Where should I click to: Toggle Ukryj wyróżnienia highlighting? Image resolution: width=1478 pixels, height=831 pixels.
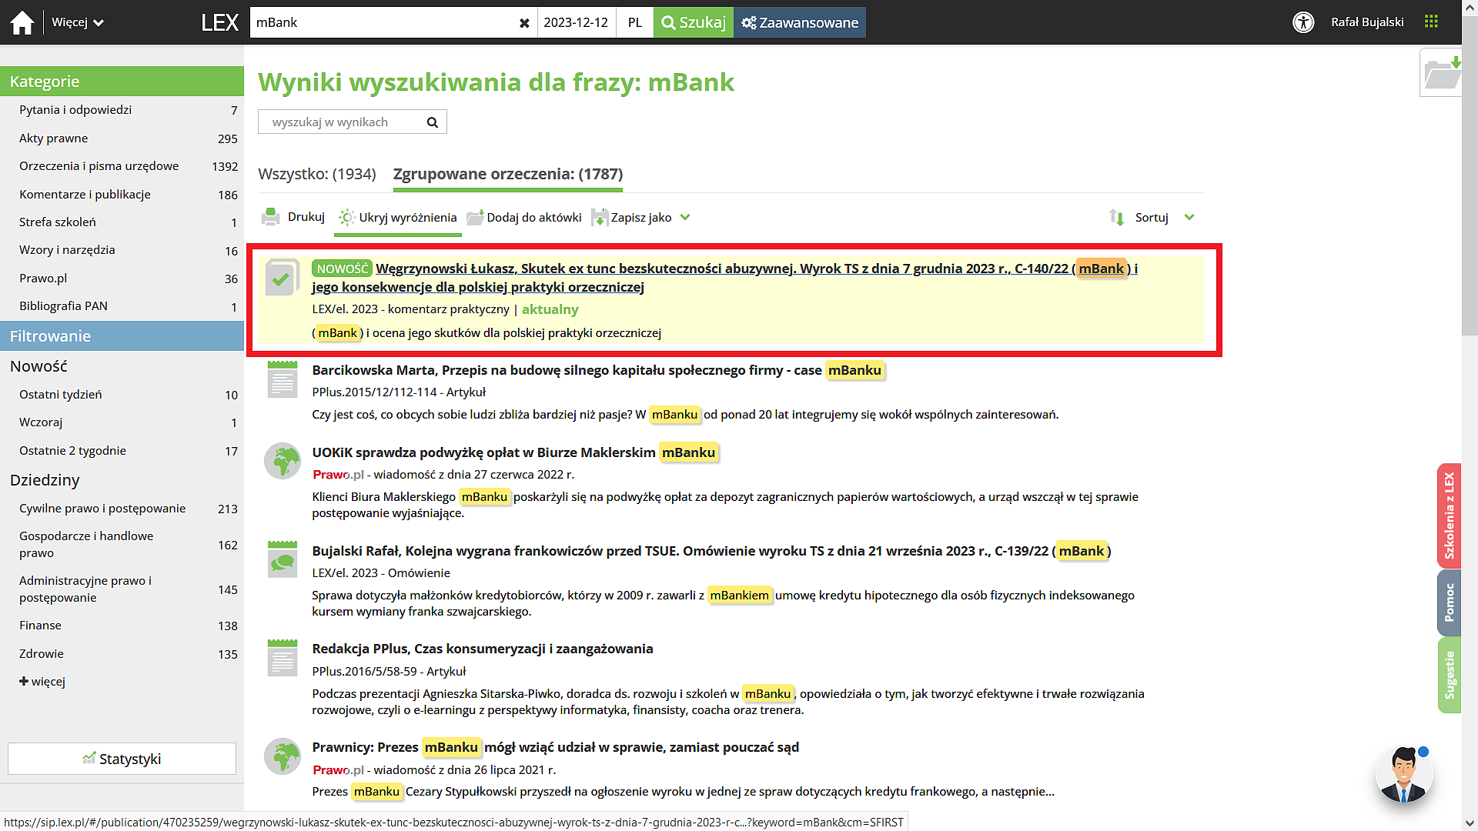tap(398, 217)
